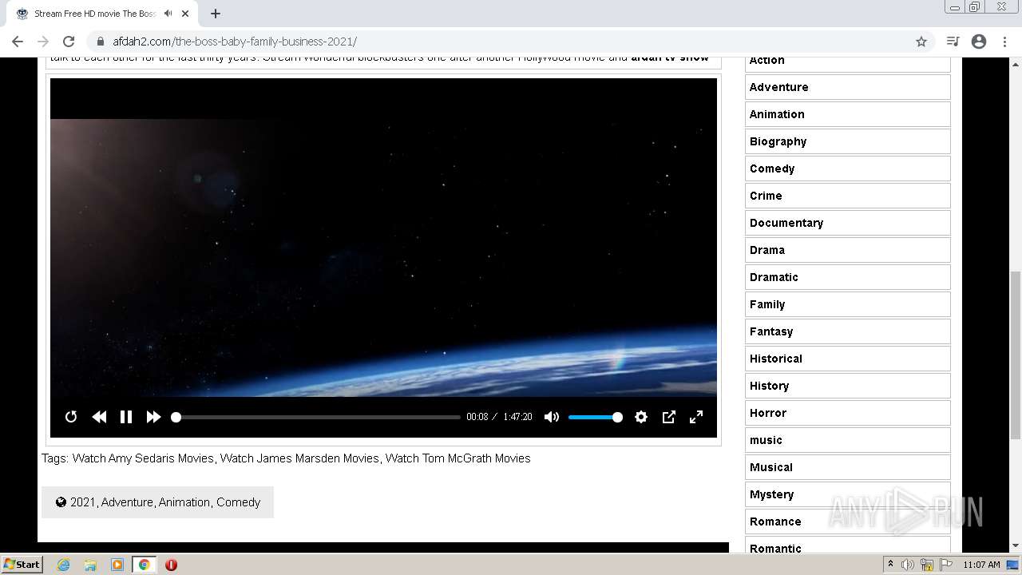Select the Fantasy genre
This screenshot has height=575, width=1022.
tap(848, 331)
